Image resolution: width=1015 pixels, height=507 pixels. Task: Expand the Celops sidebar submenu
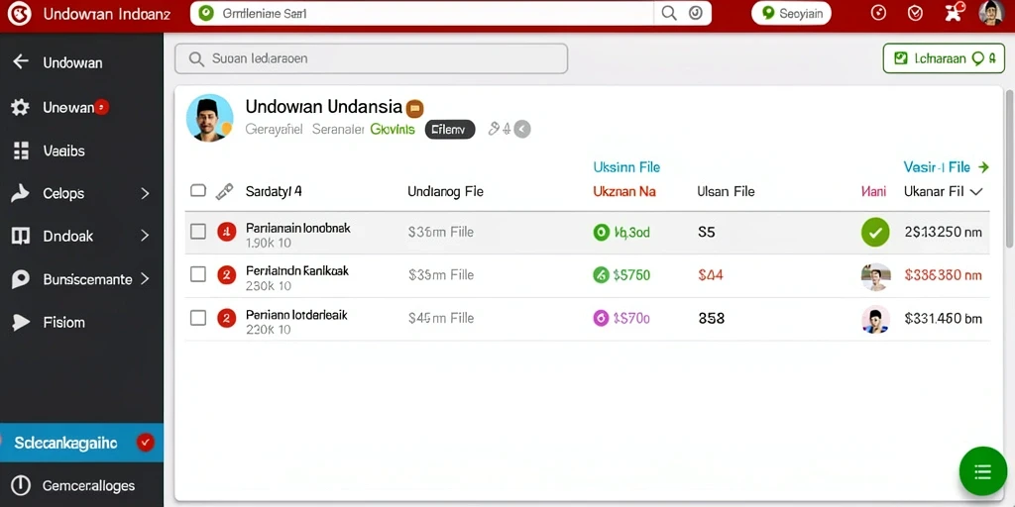click(145, 193)
